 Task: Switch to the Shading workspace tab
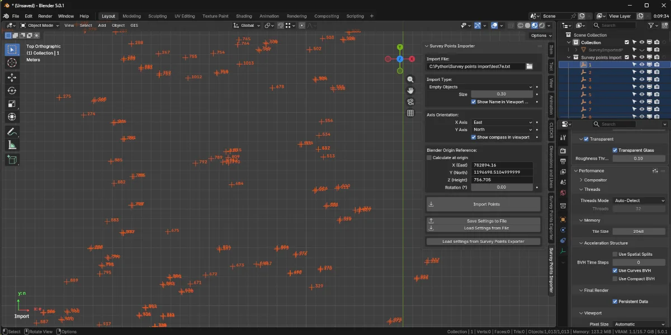point(245,16)
